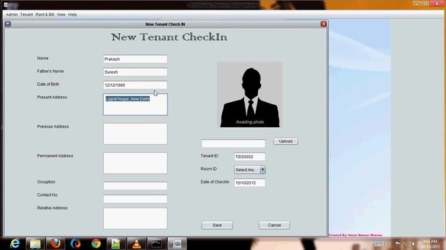This screenshot has width=446, height=250.
Task: Click the Date of CheckIn field
Action: (x=249, y=183)
